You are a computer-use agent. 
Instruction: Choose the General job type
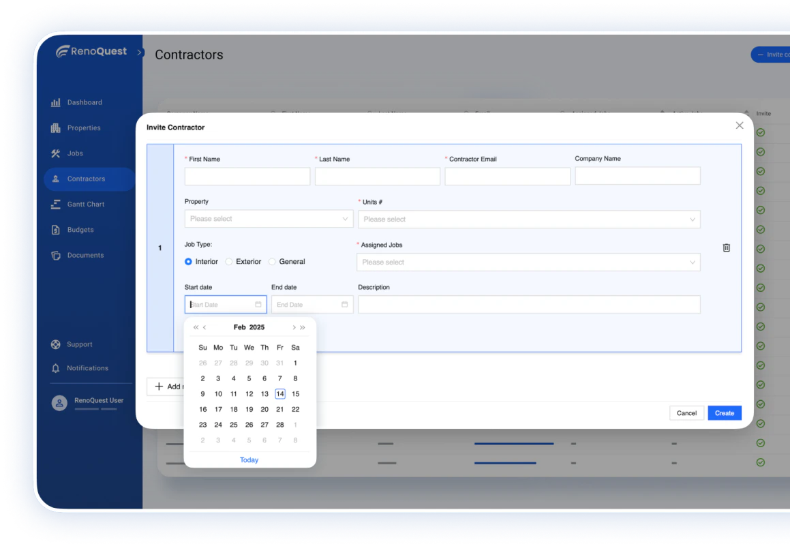tap(272, 261)
